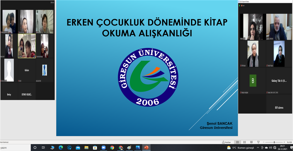Open Cortana circle on the taskbar
This screenshot has width=293, height=151.
coord(35,148)
